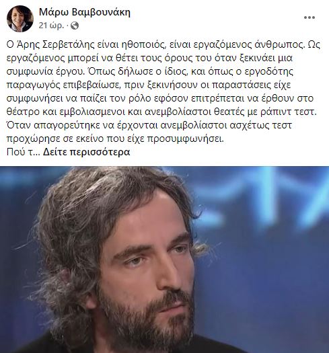Screen dimensions: 329x353
Task: Click the author name Μάρω Βαμβουνάκη
Action: 85,12
